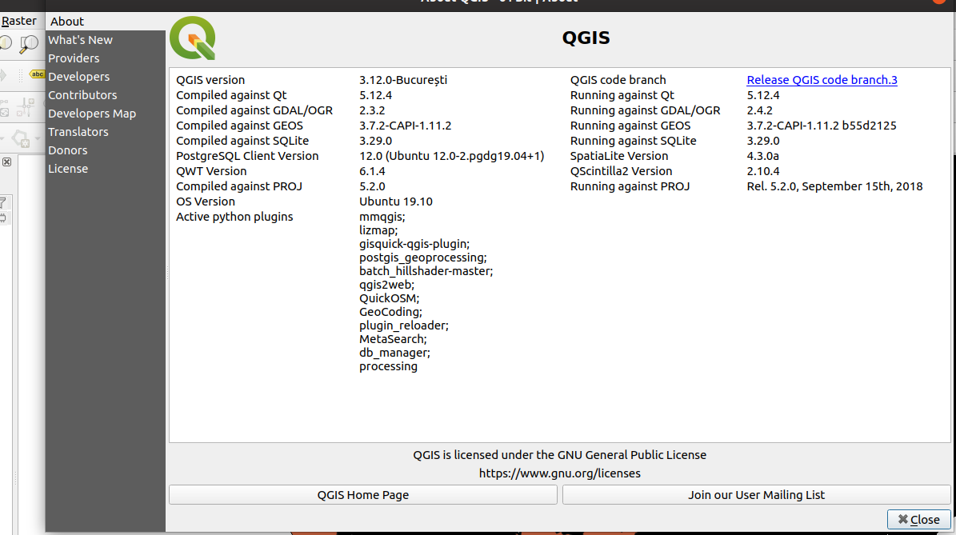Close the About dialog

point(919,519)
